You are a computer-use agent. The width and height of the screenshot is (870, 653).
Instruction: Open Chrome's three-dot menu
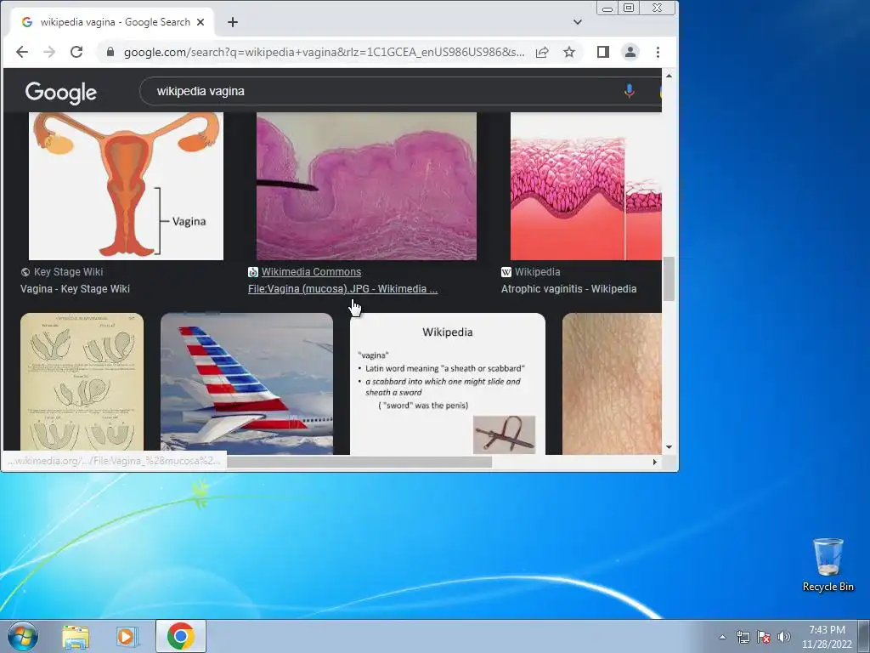[658, 52]
